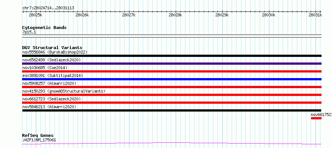Open the nsv4150293 (gnomADStructuralVariants) label
Image resolution: width=332 pixels, height=148 pixels.
click(64, 91)
